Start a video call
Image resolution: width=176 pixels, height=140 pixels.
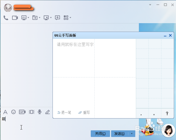(15, 18)
